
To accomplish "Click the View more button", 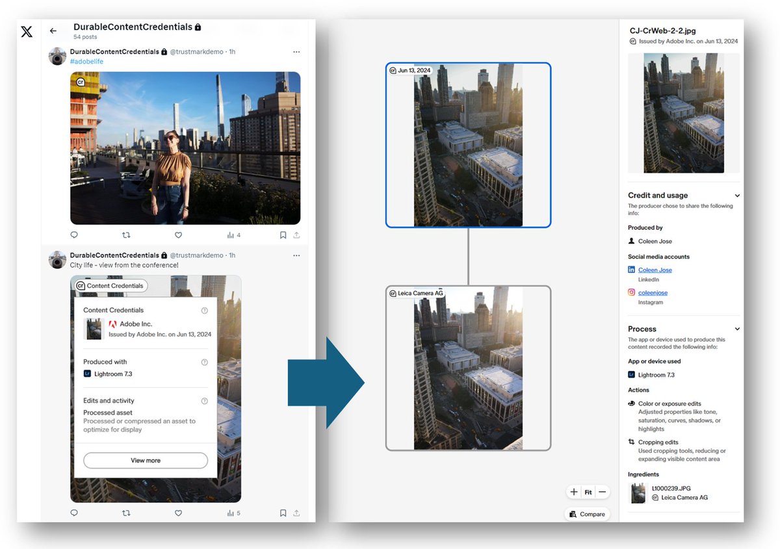I will tap(146, 460).
